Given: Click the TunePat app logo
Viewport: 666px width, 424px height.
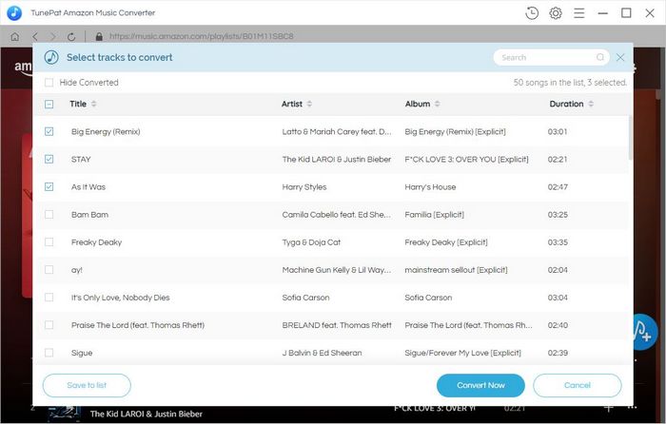Looking at the screenshot, I should [x=14, y=12].
